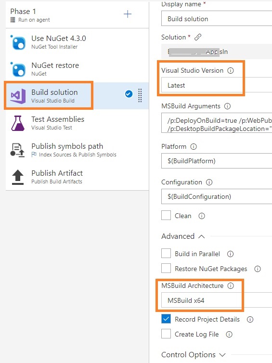The width and height of the screenshot is (272, 363).
Task: Select the Publish symbols path task
Action: (77, 150)
